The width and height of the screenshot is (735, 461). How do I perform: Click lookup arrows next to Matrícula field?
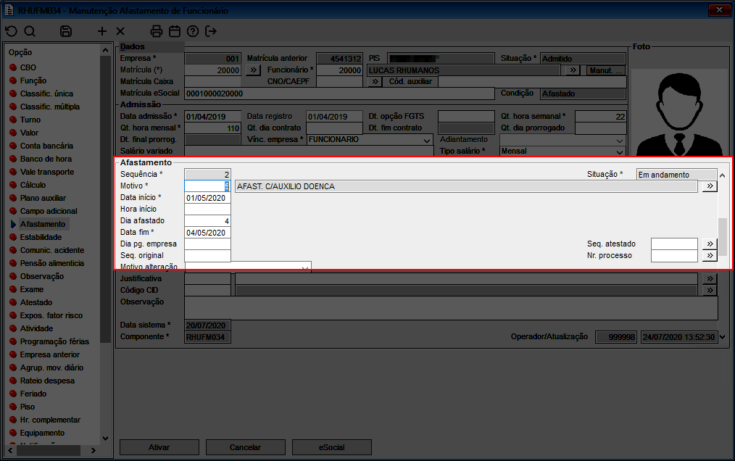tap(253, 70)
